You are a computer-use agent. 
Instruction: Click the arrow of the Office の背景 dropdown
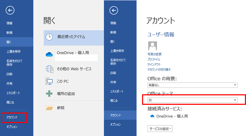(235, 85)
